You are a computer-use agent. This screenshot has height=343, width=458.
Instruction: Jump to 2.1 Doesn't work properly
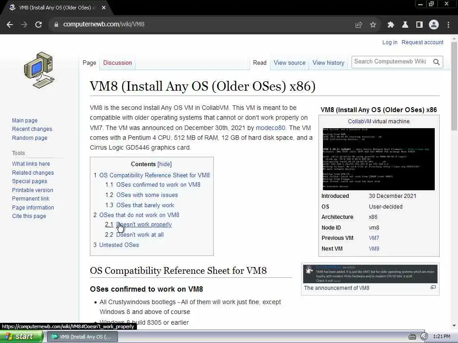pyautogui.click(x=138, y=225)
